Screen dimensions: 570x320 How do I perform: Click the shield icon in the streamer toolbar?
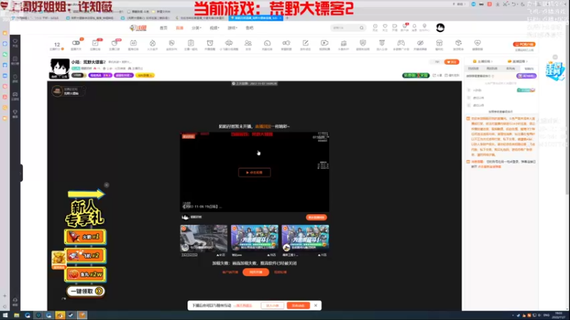[x=363, y=43]
